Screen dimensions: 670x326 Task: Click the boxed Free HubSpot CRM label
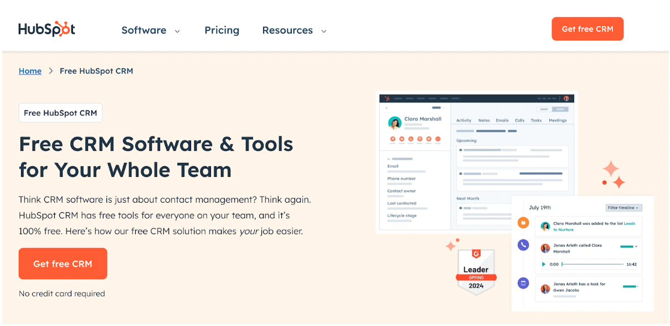point(60,113)
